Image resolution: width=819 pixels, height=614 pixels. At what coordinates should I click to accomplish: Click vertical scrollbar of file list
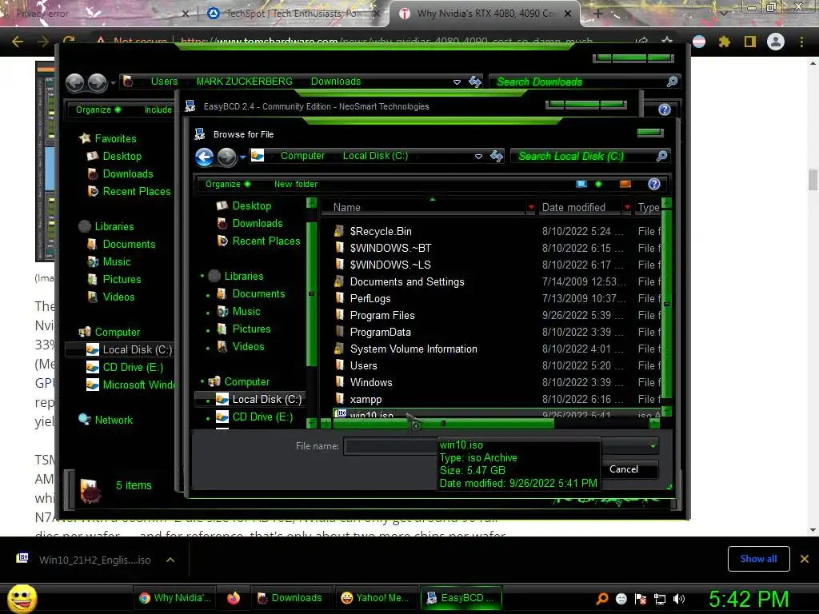[666, 304]
